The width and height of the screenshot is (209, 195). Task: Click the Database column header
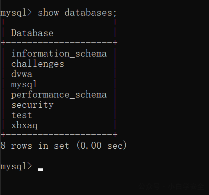click(32, 33)
